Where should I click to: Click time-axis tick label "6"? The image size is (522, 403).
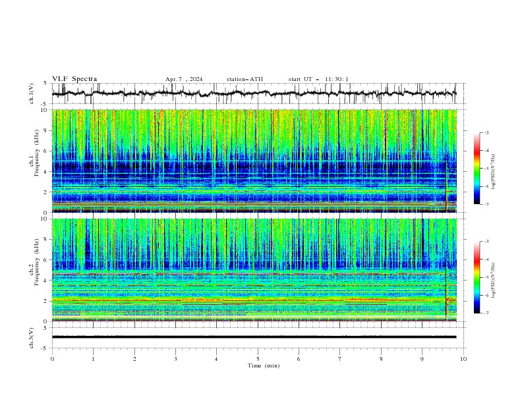tap(299, 359)
